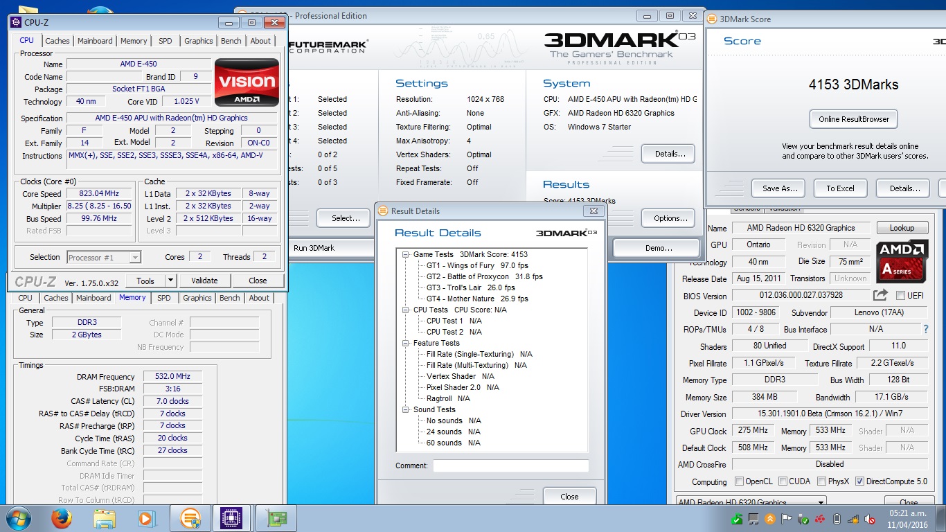The image size is (946, 532).
Task: Click the BIOS export share icon in GPU-Z
Action: (880, 295)
